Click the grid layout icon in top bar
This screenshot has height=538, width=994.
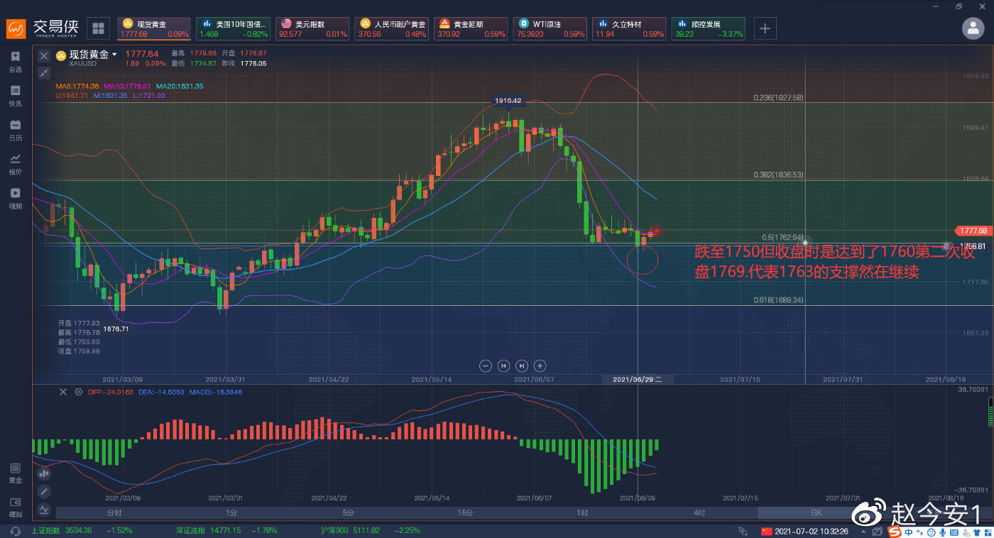[x=98, y=28]
